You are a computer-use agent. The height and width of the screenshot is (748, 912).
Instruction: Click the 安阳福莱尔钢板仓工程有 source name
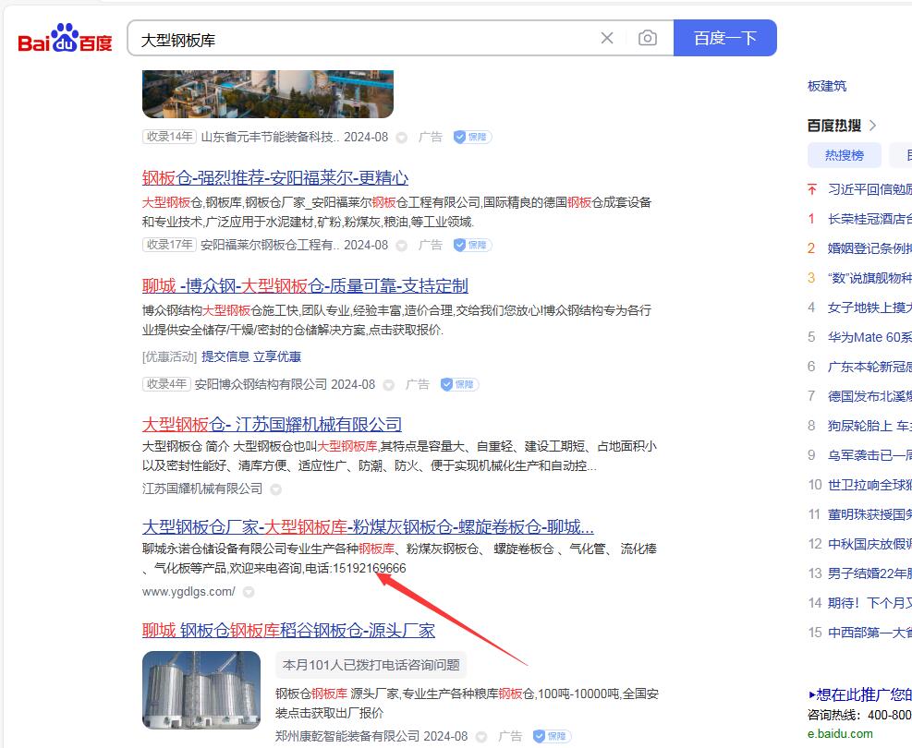(270, 246)
